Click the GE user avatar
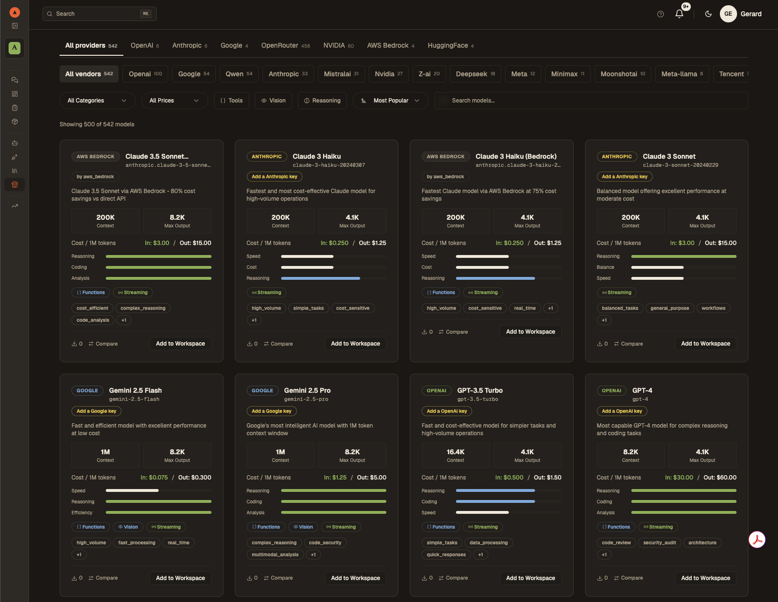The height and width of the screenshot is (602, 778). [728, 14]
